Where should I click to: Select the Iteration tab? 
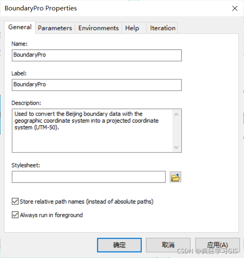click(x=163, y=28)
